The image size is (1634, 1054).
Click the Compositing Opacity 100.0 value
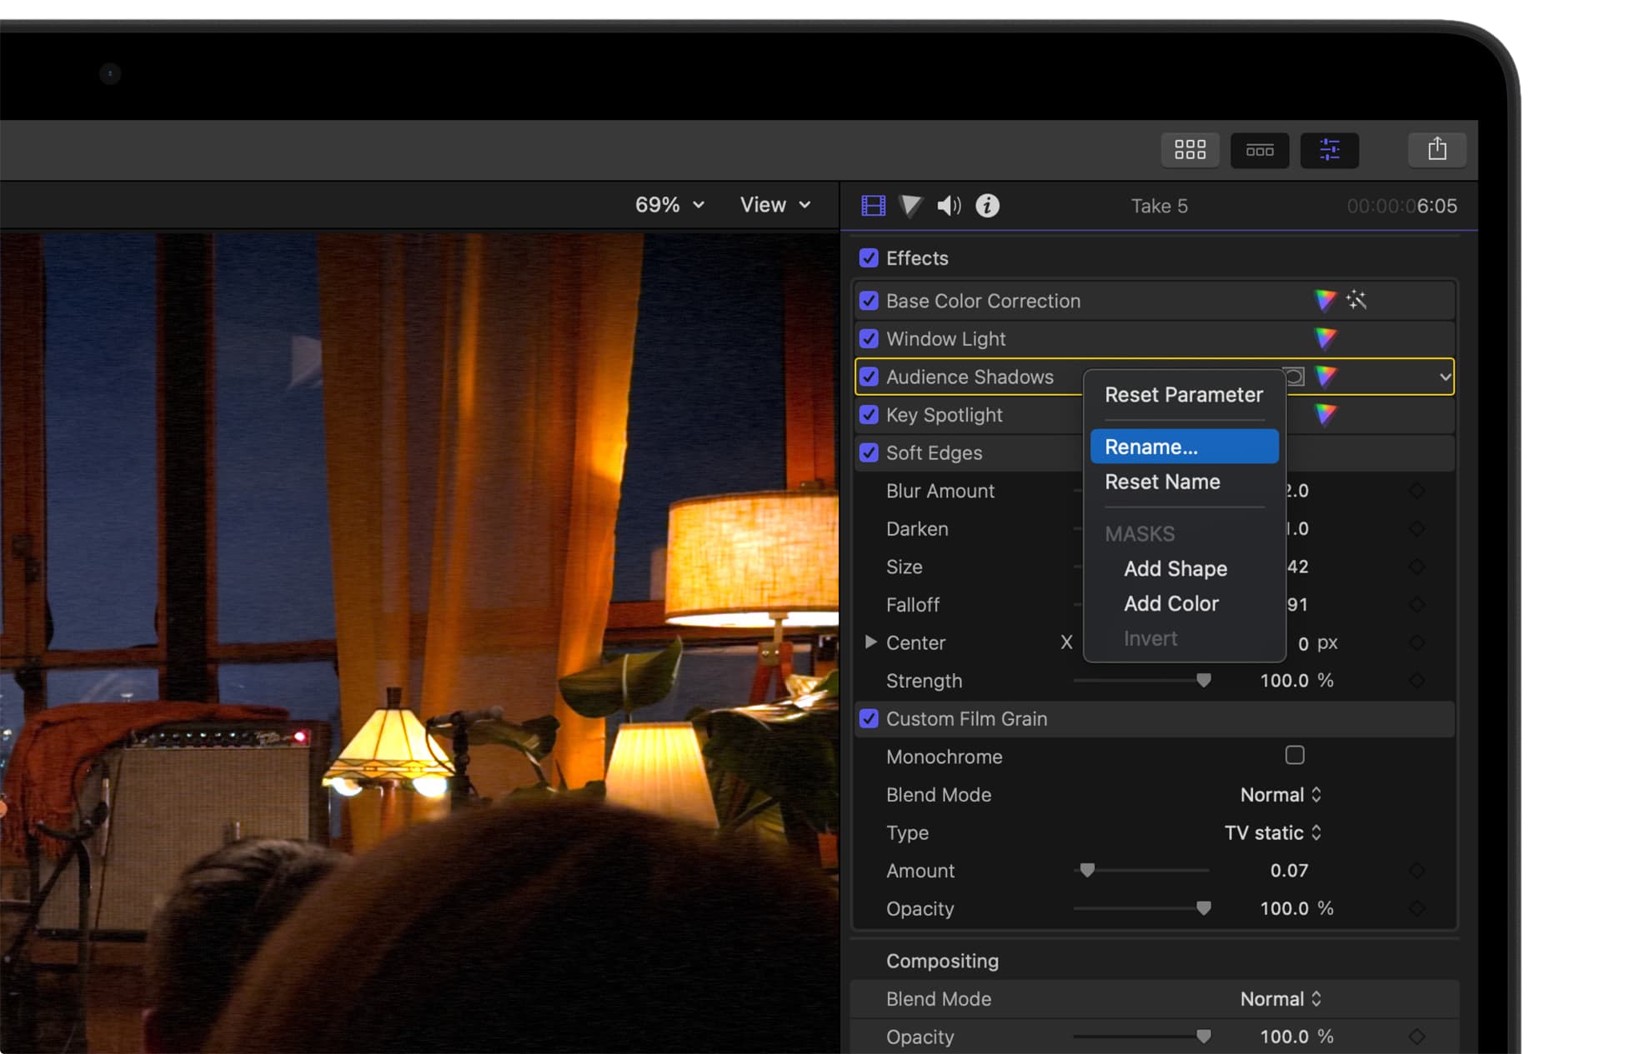(1284, 1037)
